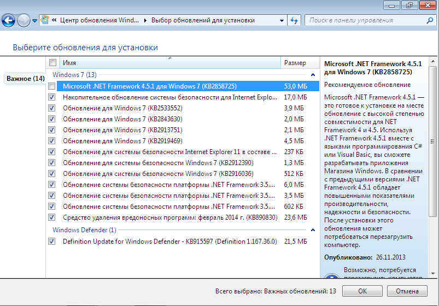Select row "Обновление для Windows 7 (KB2919469)"
The height and width of the screenshot is (306, 439).
point(188,141)
